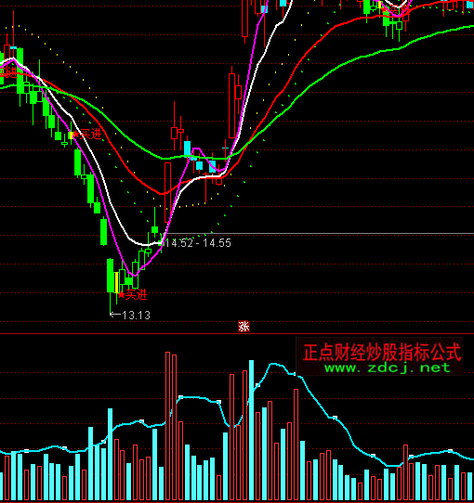
Task: Select the 涨 badge below the chart
Action: pyautogui.click(x=244, y=327)
